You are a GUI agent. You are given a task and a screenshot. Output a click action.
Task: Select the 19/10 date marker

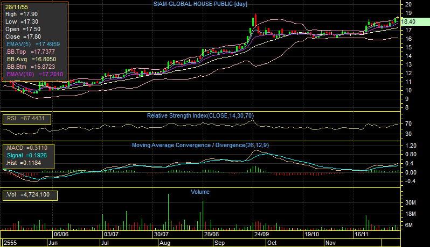coord(311,235)
